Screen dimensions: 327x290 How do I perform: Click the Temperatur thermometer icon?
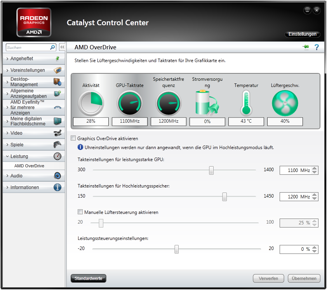tap(246, 103)
